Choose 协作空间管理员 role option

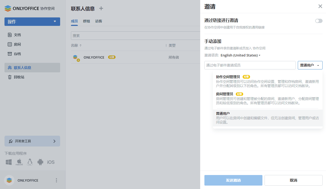(x=268, y=81)
